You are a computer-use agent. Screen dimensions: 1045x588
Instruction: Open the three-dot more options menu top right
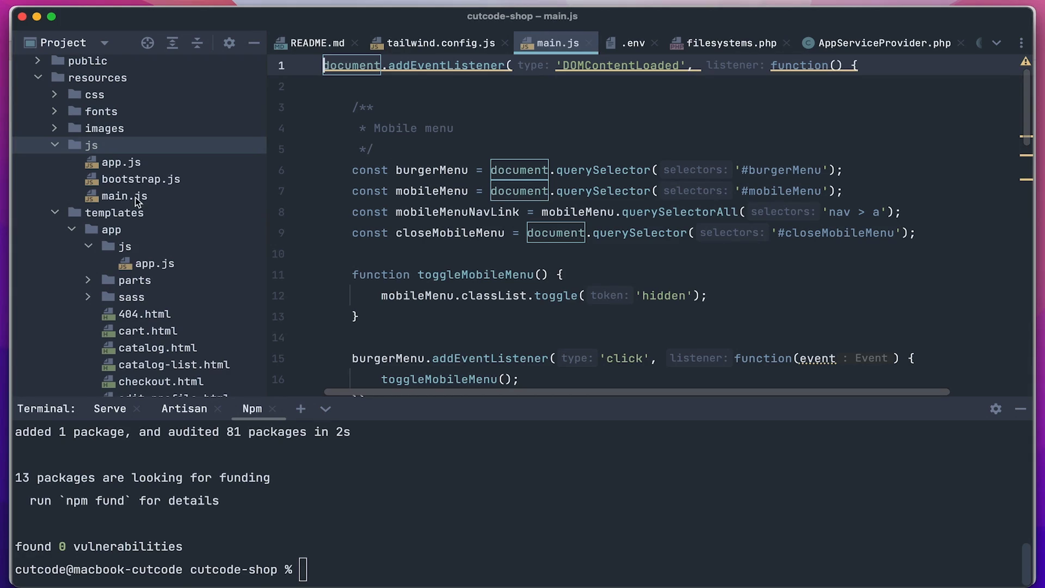1022,43
